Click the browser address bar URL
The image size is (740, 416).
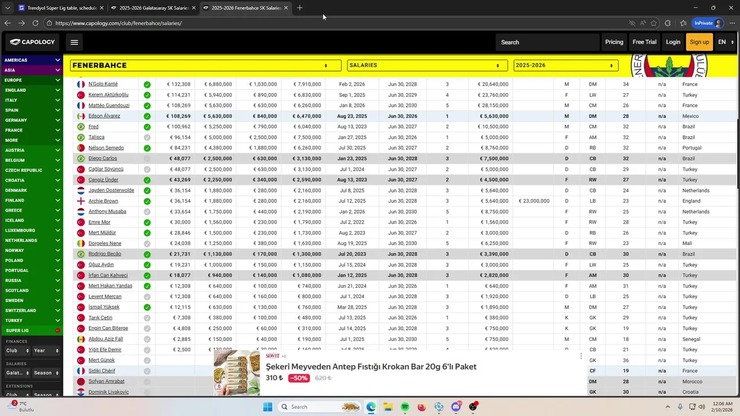[119, 23]
